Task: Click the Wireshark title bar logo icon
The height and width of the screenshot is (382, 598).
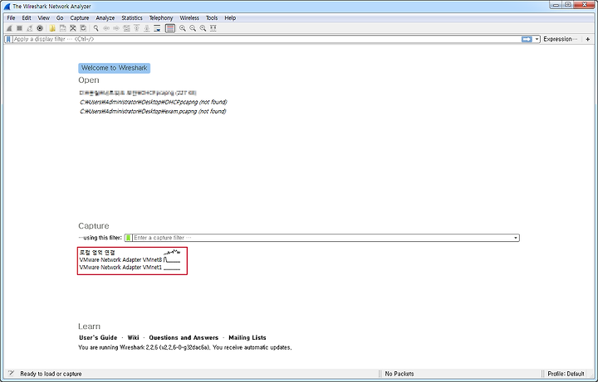Action: pos(7,7)
